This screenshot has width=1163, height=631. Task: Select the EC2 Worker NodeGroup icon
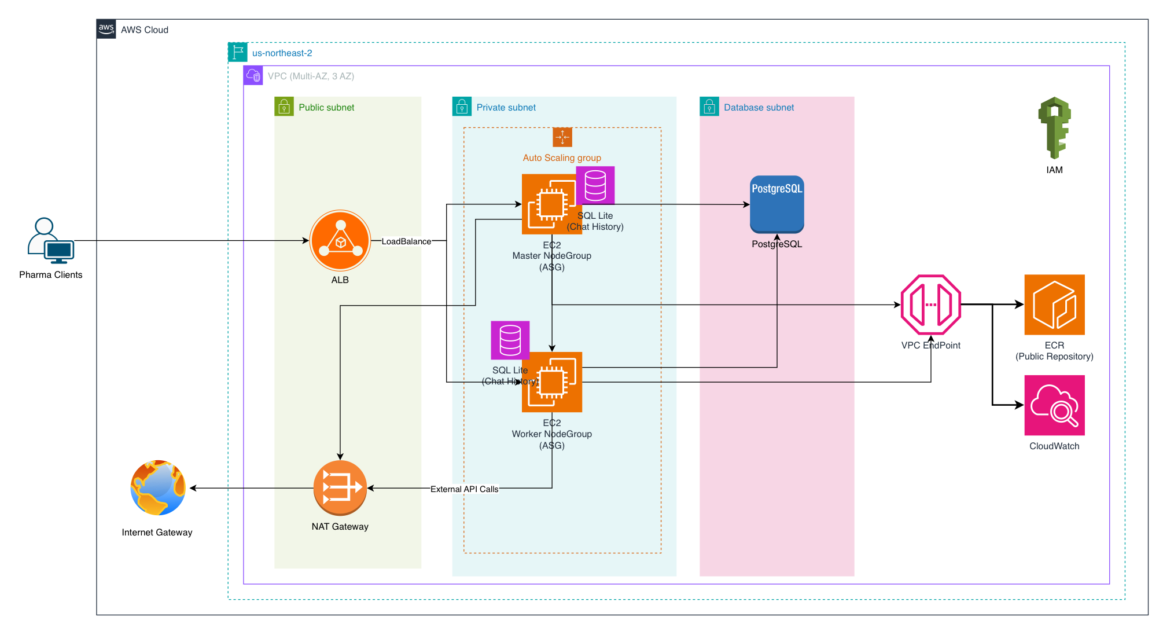[x=551, y=382]
